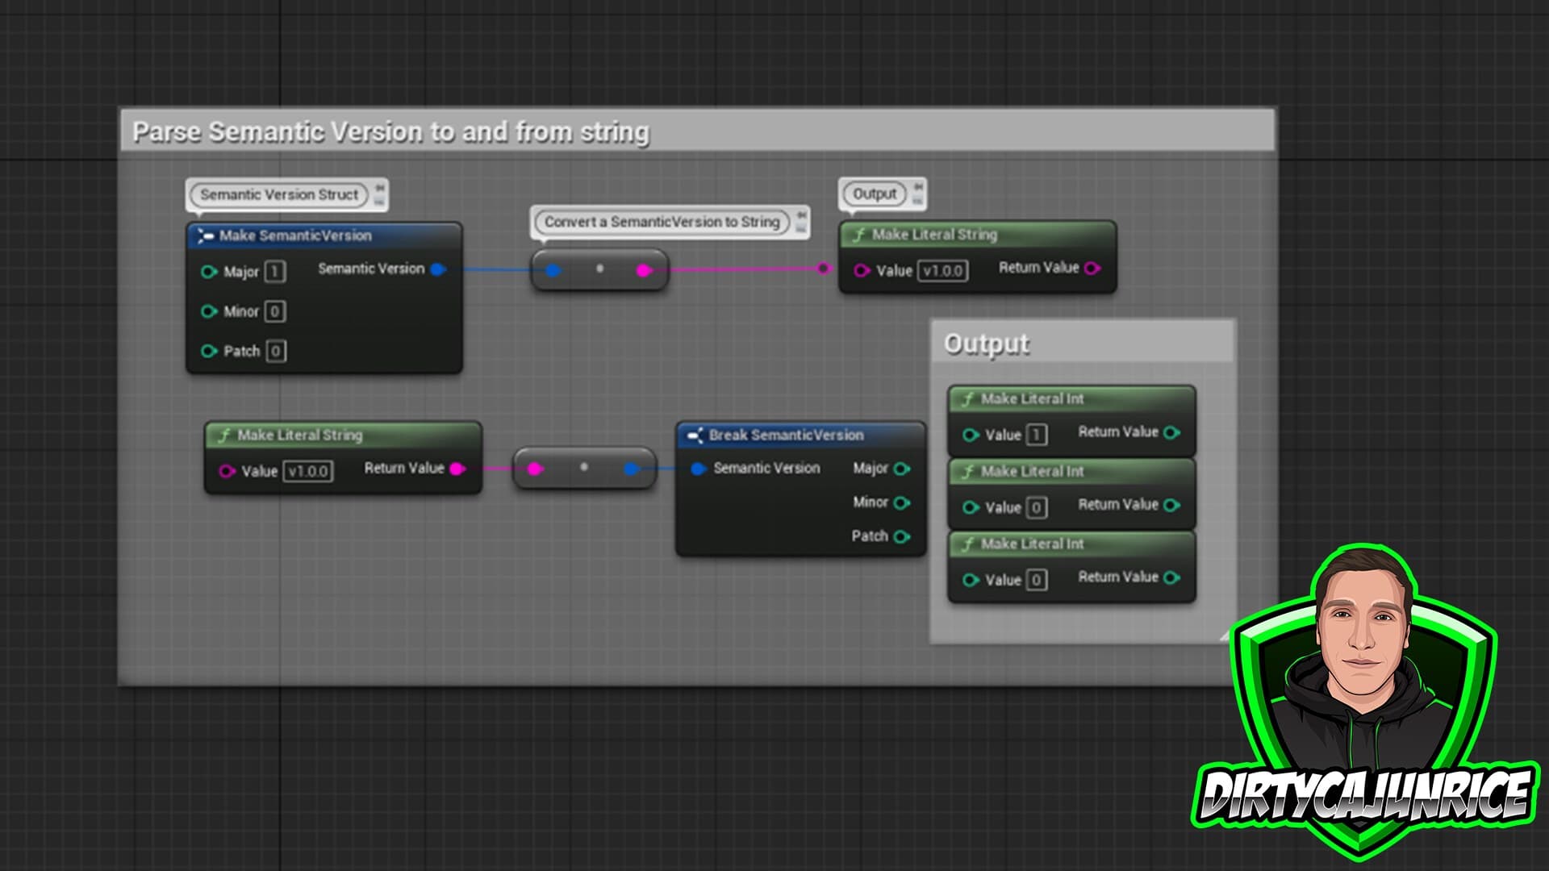Click the reroute node before Make Literal String
Viewport: 1549px width, 871px height.
click(823, 269)
